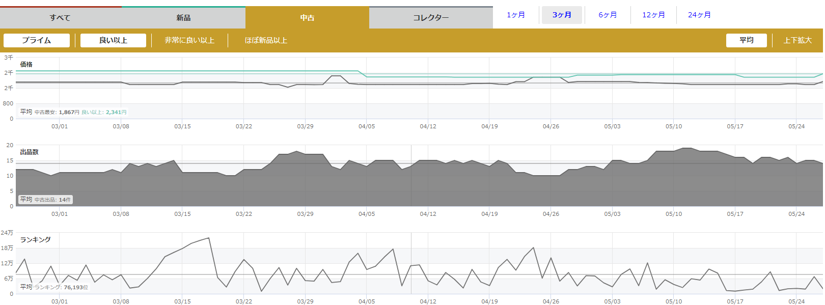The height and width of the screenshot is (305, 825).
Task: Choose the 24ヶ月 period
Action: (699, 15)
